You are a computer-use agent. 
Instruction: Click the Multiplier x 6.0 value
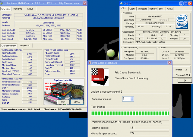(x=144, y=55)
